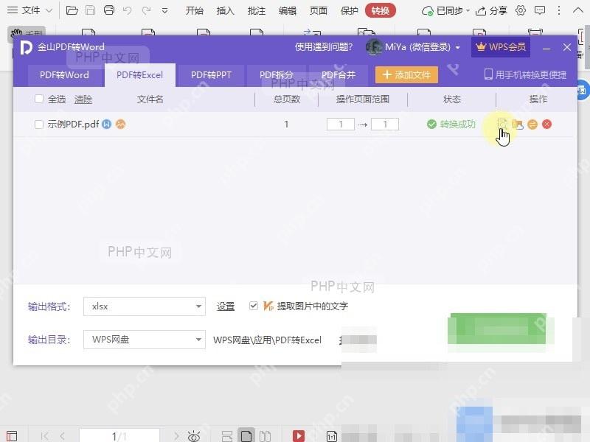
Task: Open the 开始 ribbon tab
Action: [x=194, y=10]
